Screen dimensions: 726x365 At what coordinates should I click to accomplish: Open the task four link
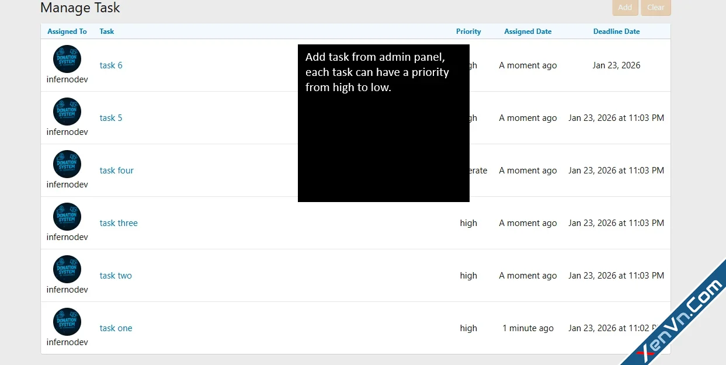coord(116,170)
